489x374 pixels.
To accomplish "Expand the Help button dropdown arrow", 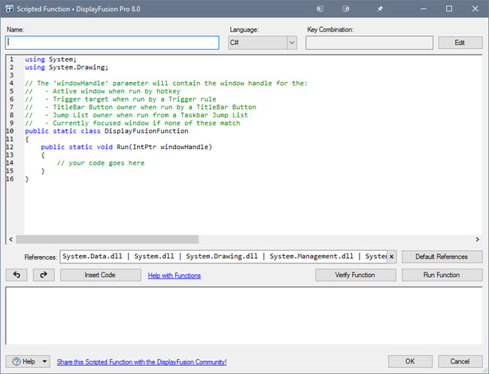I will 44,361.
